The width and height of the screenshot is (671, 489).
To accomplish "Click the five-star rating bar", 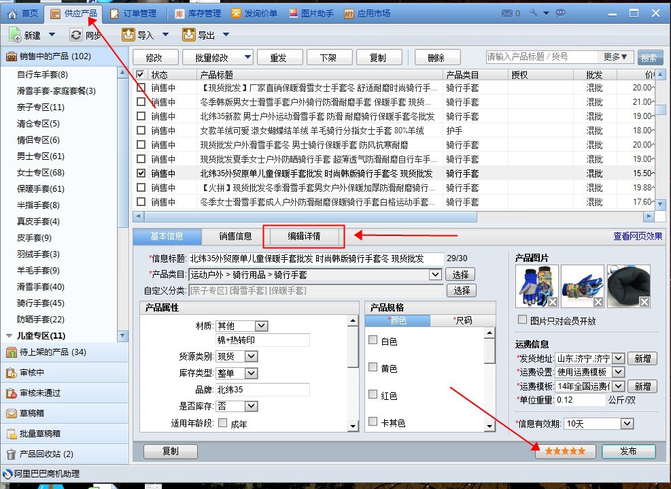I will click(x=565, y=451).
